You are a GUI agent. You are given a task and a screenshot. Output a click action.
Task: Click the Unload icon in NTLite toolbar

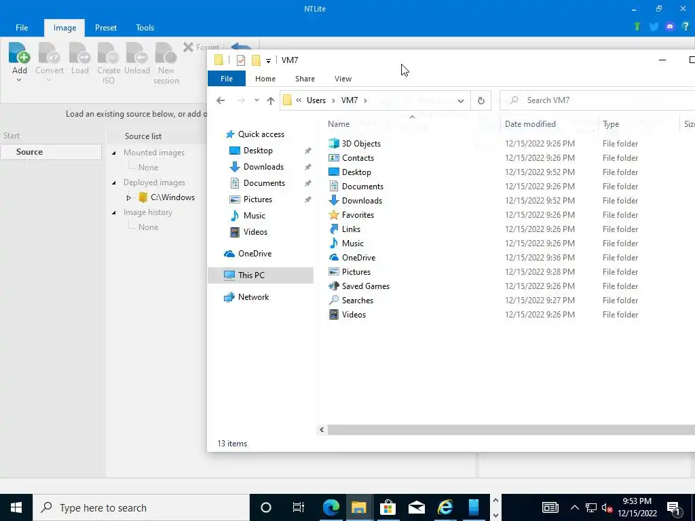pyautogui.click(x=136, y=53)
